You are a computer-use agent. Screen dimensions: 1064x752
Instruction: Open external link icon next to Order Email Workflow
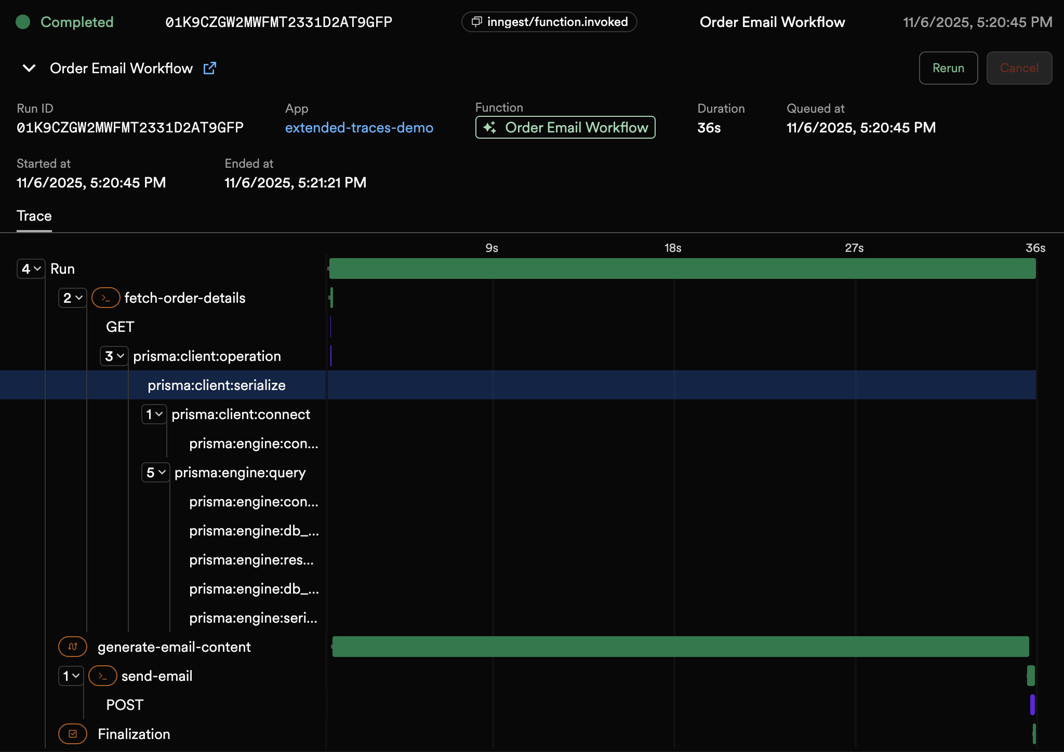point(209,68)
